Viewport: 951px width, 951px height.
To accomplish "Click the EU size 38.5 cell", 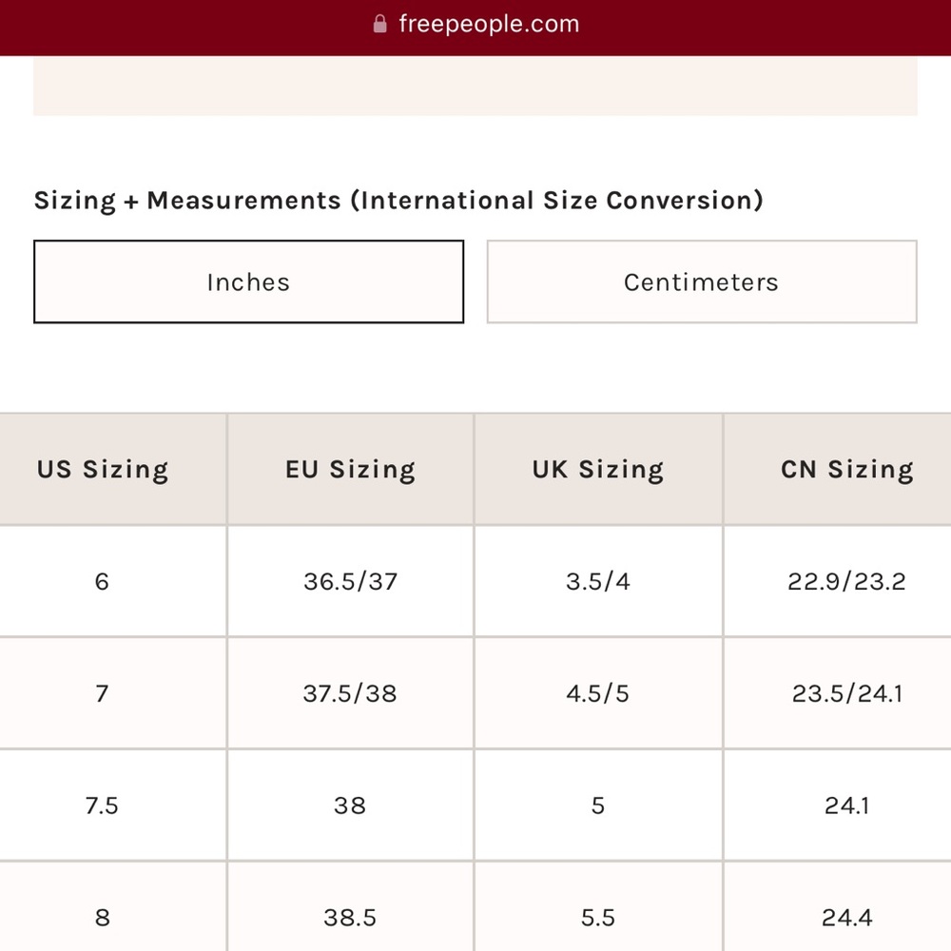I will [x=350, y=918].
